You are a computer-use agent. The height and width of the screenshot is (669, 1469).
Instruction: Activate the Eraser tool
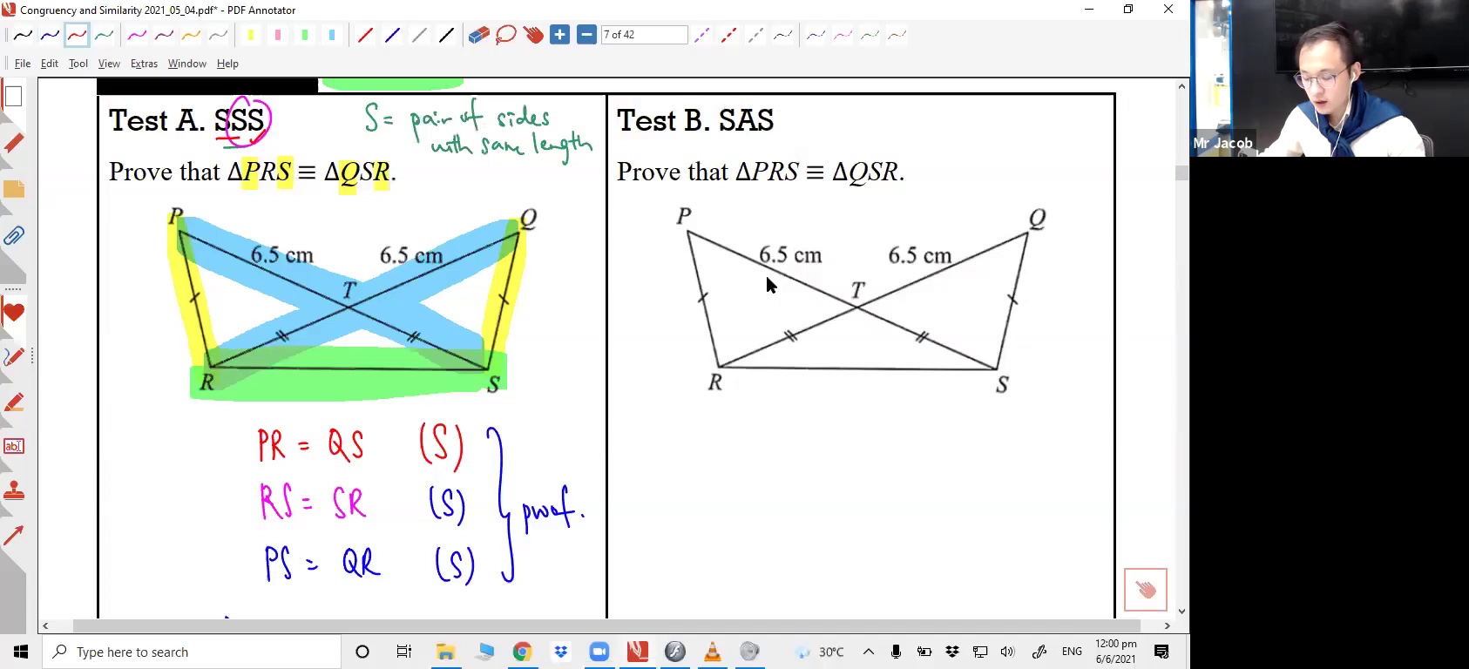tap(478, 36)
